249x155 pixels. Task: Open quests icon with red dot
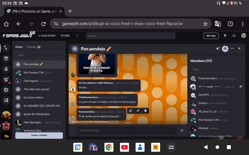point(6,80)
